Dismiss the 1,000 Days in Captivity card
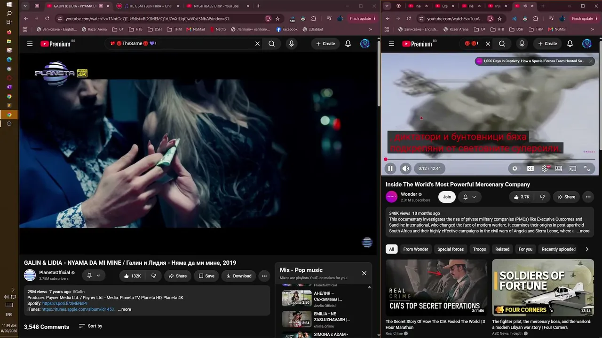 591,61
